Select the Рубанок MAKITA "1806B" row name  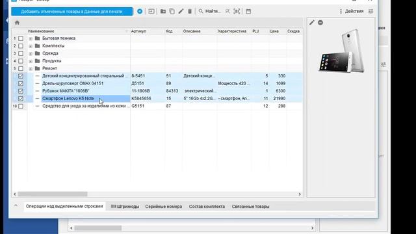pos(66,91)
